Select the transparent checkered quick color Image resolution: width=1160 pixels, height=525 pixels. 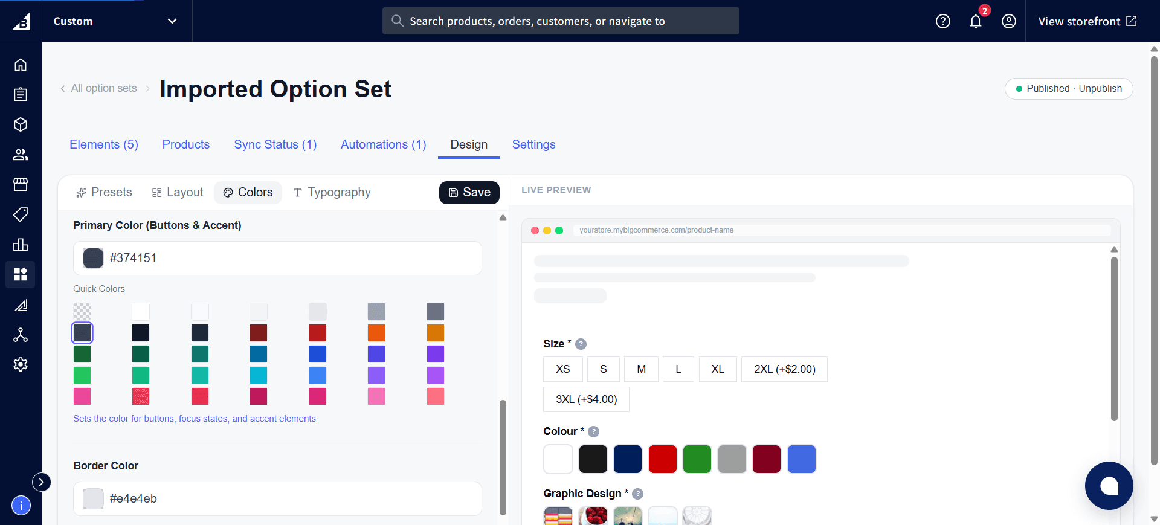(x=82, y=312)
